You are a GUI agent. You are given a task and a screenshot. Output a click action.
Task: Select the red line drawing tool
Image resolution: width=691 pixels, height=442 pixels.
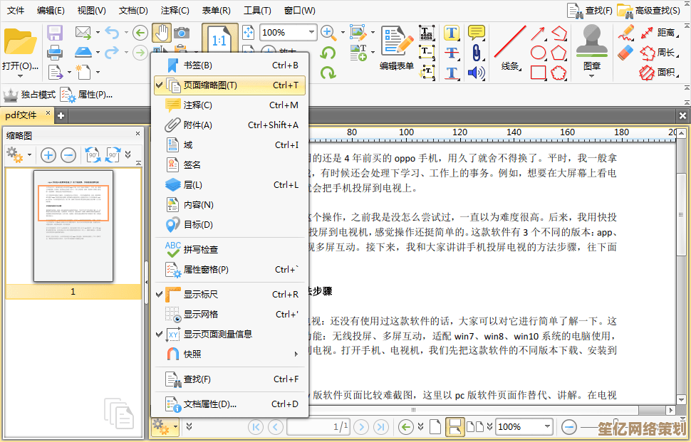509,41
